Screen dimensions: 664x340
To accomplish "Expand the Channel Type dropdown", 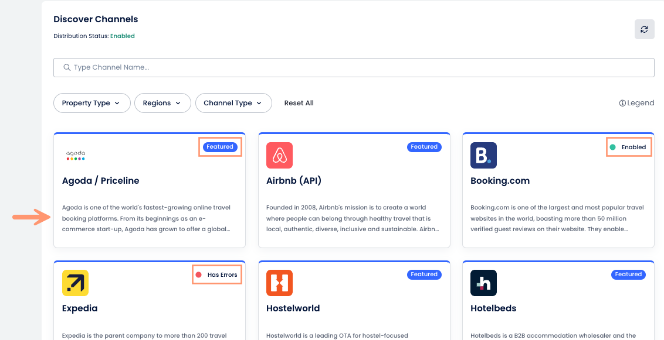I will pos(233,103).
